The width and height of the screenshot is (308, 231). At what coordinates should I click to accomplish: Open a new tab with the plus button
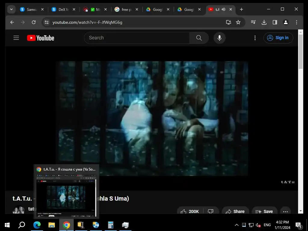[x=242, y=9]
